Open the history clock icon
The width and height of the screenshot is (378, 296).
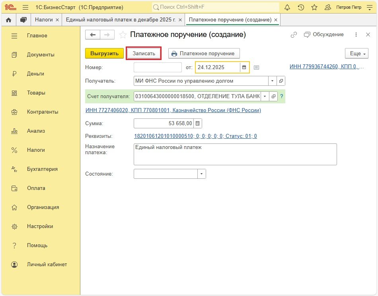(301, 8)
